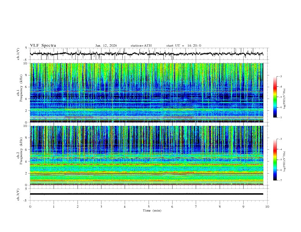
Task: Click the log(PSD) label beside the ch.1 colorbar
Action: point(284,99)
